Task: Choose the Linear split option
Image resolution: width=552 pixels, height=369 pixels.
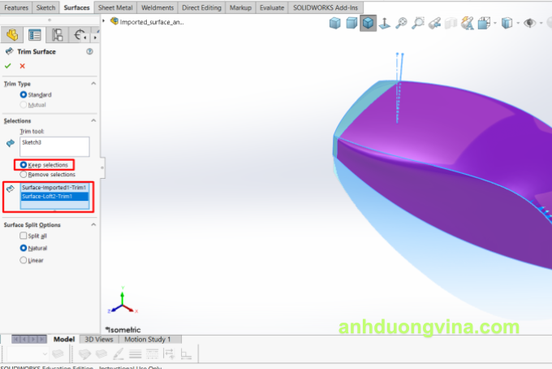Action: click(24, 260)
